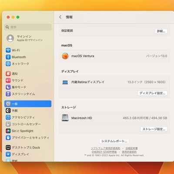The height and width of the screenshot is (174, 174).
Task: Select 一般 General in sidebar
Action: coord(28,104)
